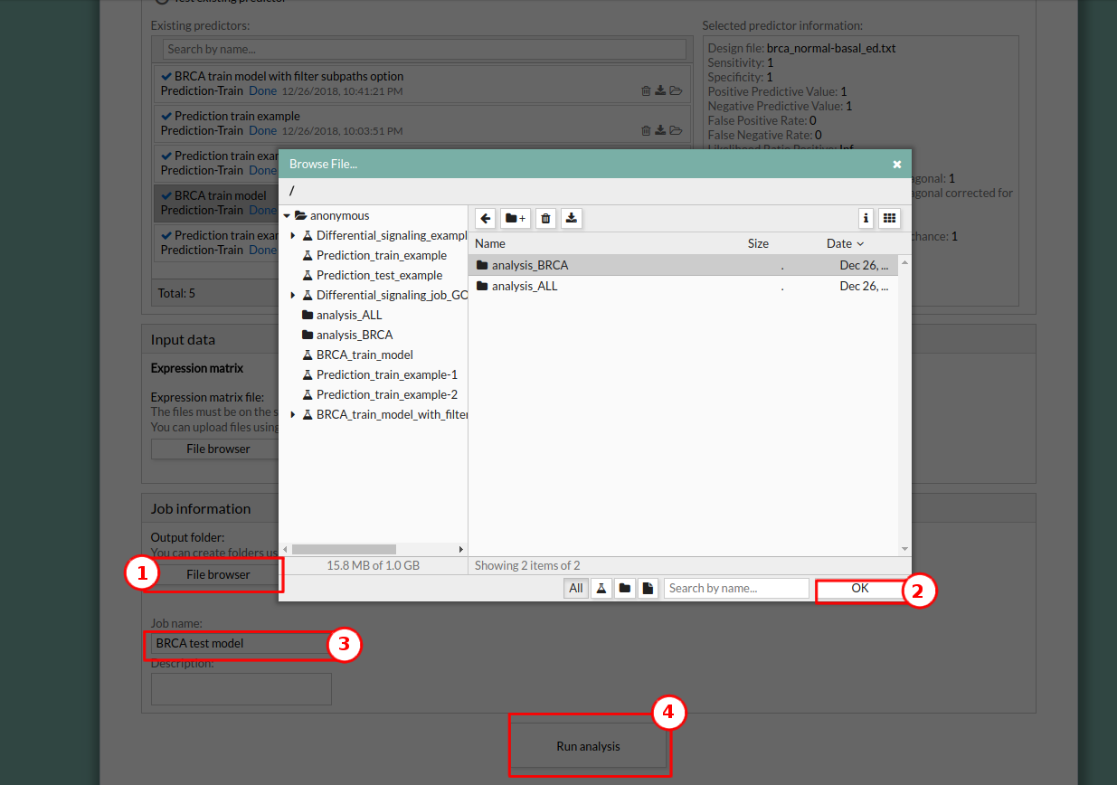Filter file list by jobs (flask icon)
Image resolution: width=1117 pixels, height=785 pixels.
tap(600, 589)
